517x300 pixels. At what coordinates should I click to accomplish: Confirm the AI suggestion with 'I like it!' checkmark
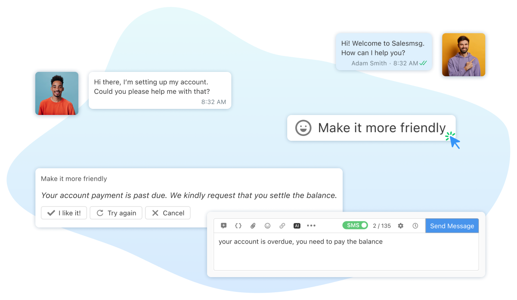click(x=64, y=213)
